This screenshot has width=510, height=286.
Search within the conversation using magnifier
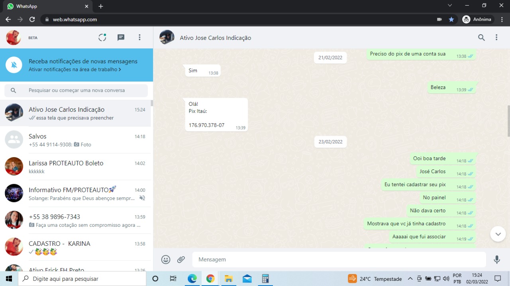click(x=481, y=37)
